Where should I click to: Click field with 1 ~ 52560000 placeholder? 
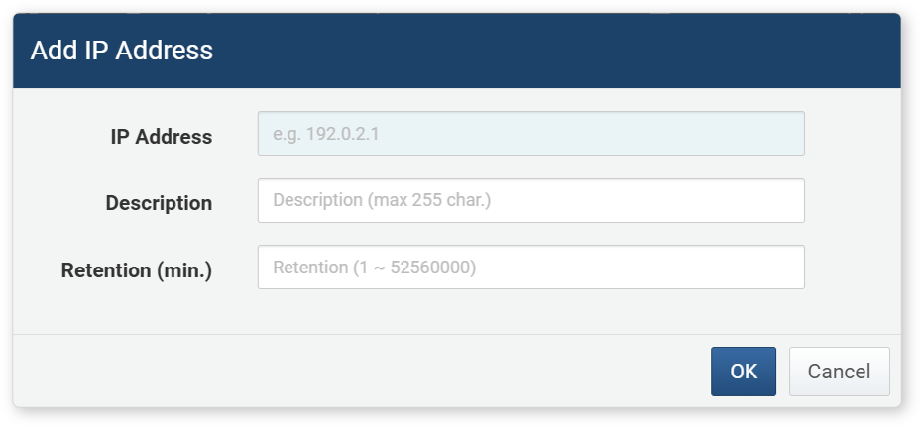[530, 267]
